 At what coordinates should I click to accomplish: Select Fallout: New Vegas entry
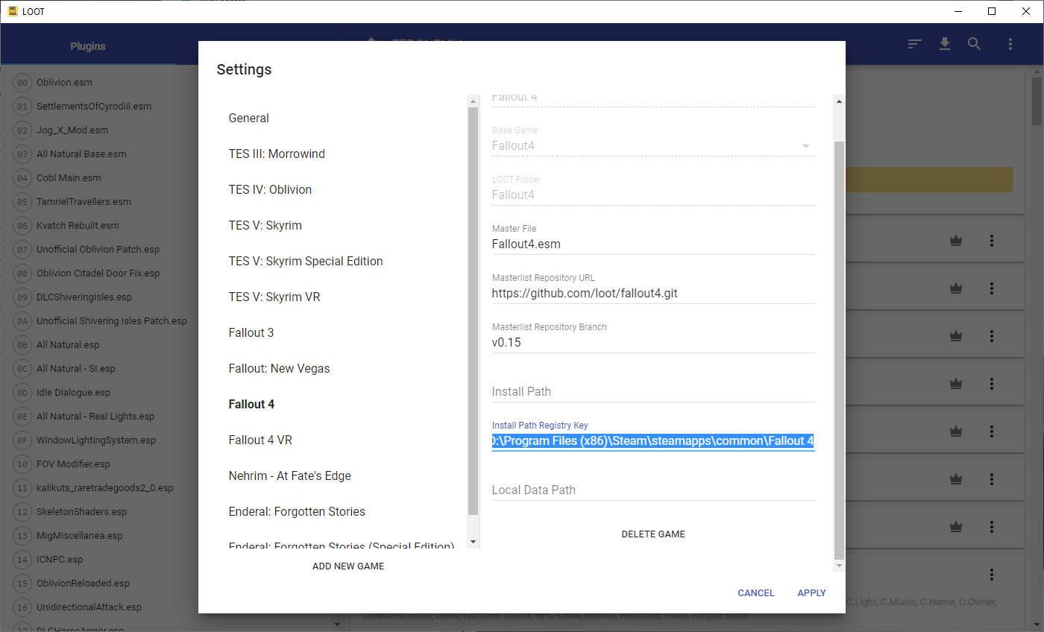(x=279, y=368)
